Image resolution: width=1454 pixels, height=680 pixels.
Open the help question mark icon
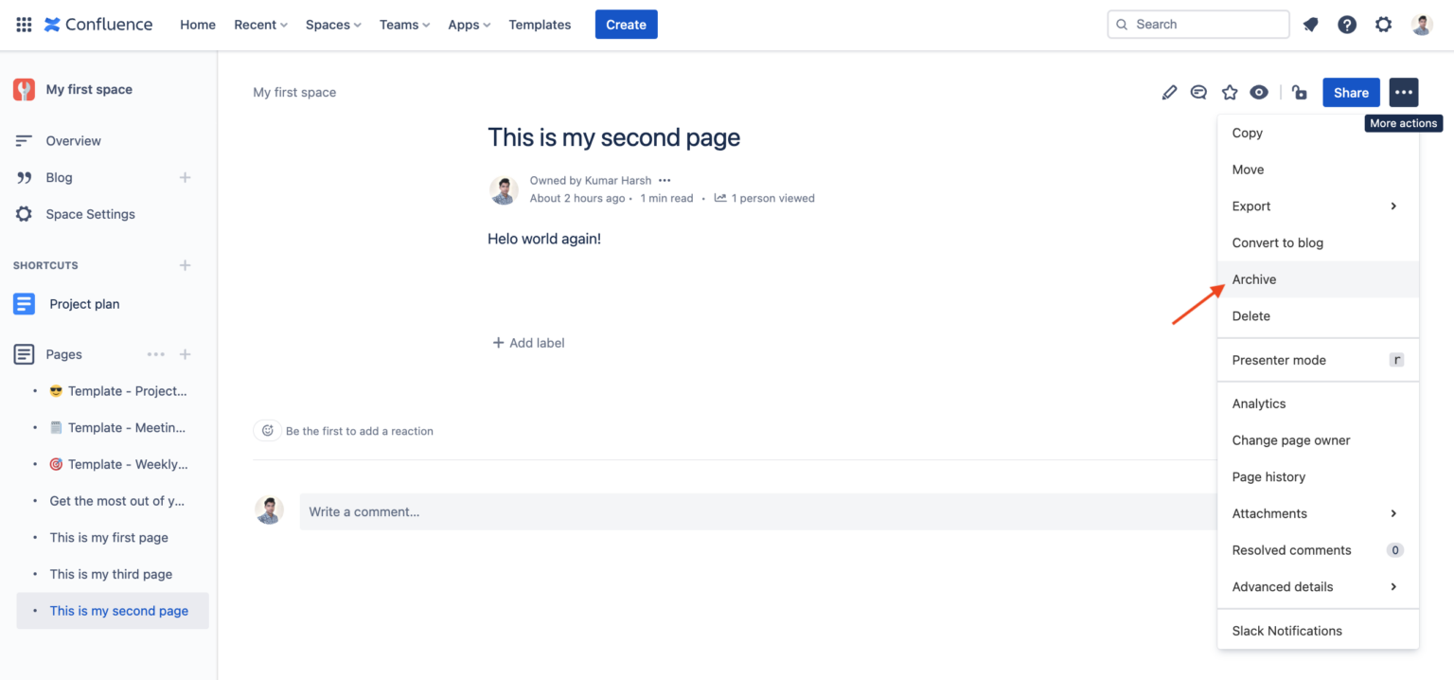coord(1347,24)
